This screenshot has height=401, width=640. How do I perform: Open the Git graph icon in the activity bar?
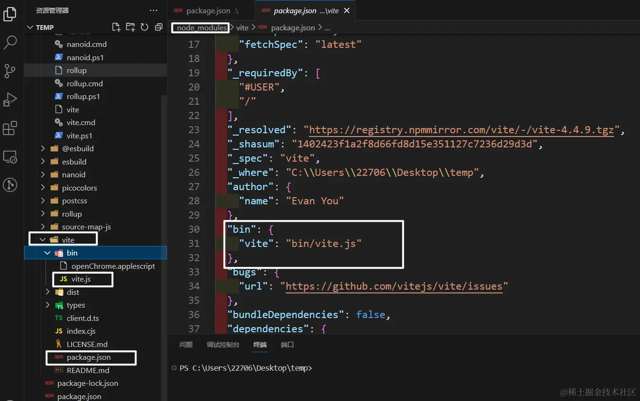click(x=10, y=185)
